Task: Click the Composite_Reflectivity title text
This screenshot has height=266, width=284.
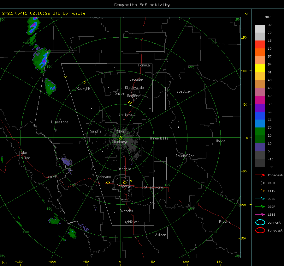Action: pos(142,5)
